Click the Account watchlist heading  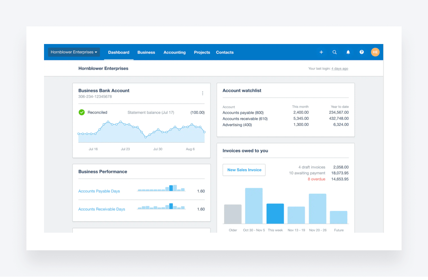[242, 90]
